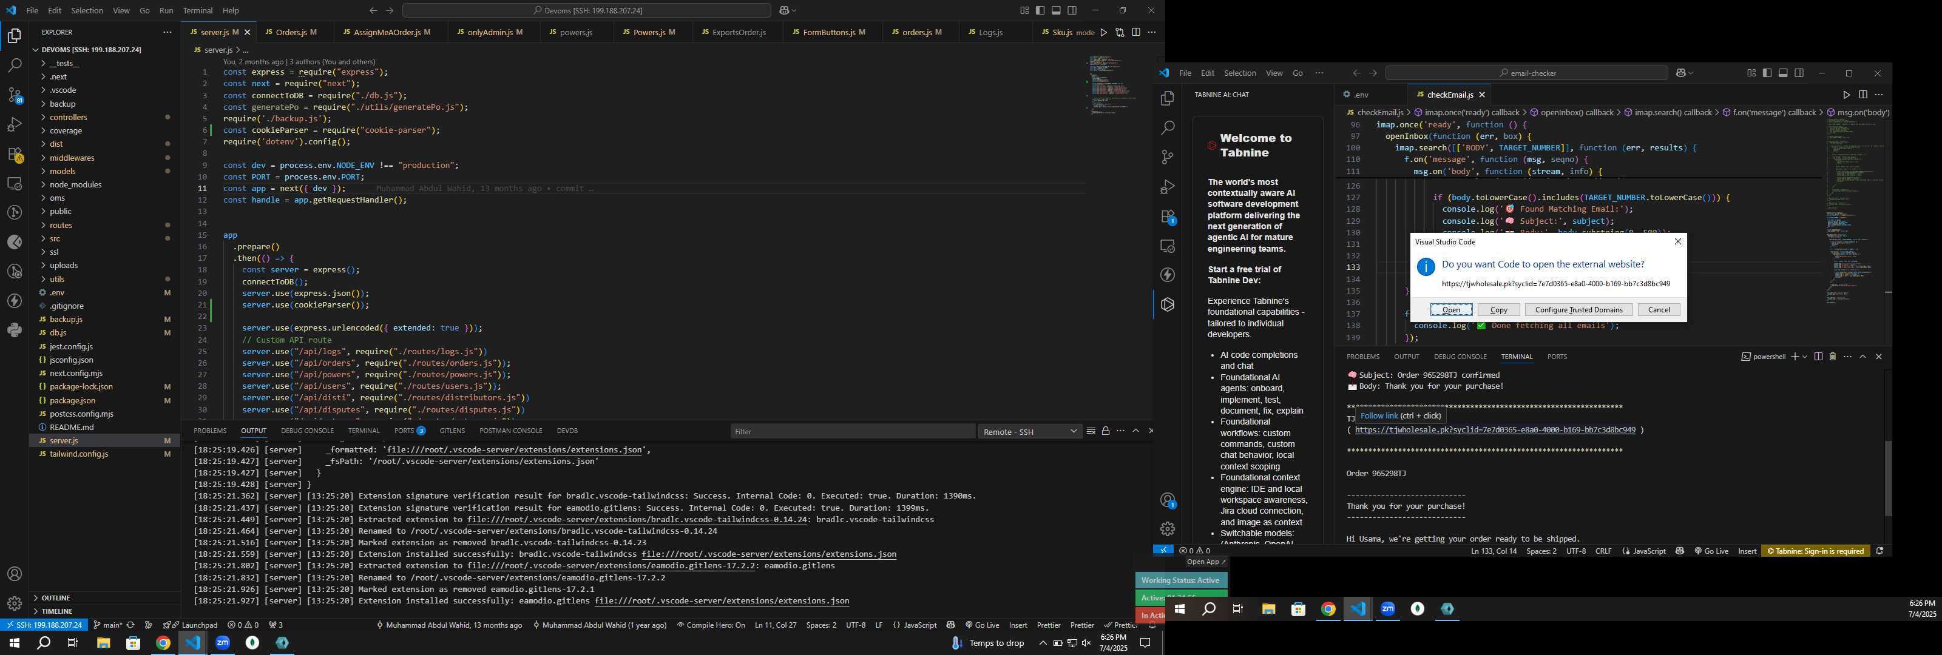Viewport: 1942px width, 655px height.
Task: Cancel the external website dialog
Action: (x=1659, y=310)
